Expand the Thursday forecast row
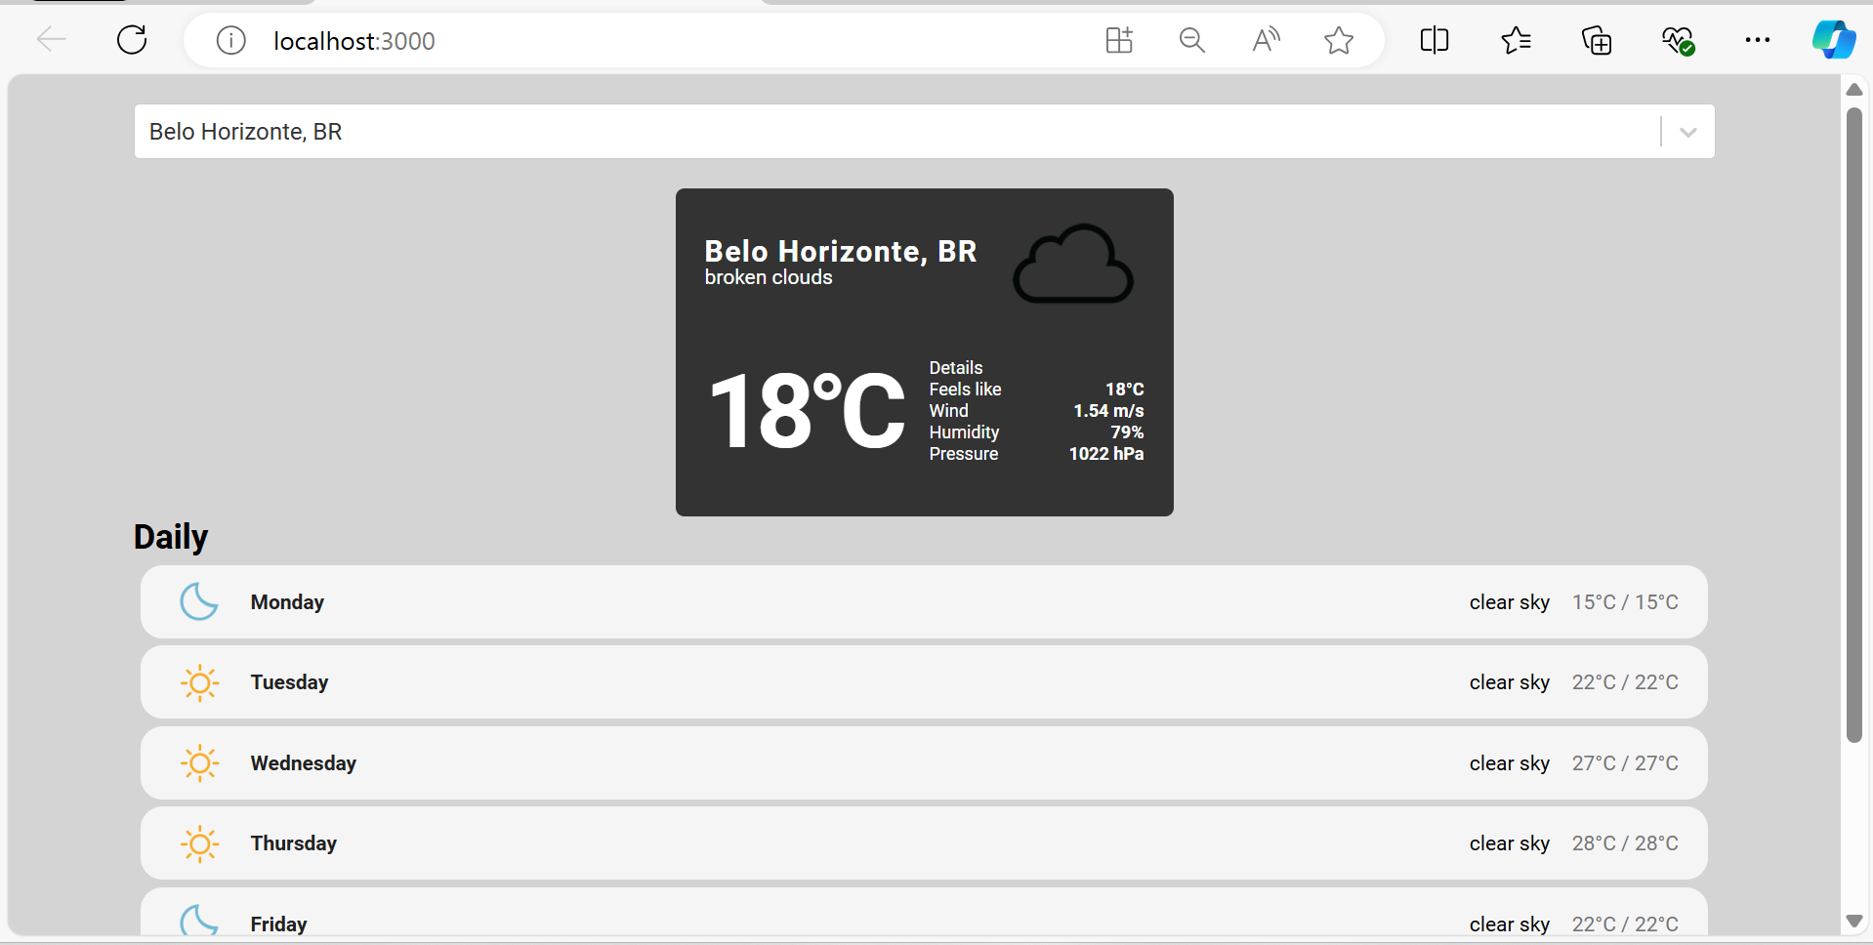This screenshot has height=945, width=1873. [x=923, y=843]
